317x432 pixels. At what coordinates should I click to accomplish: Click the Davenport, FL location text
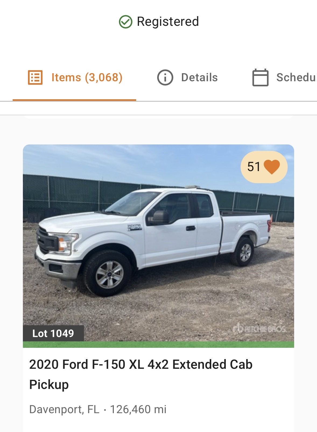64,409
